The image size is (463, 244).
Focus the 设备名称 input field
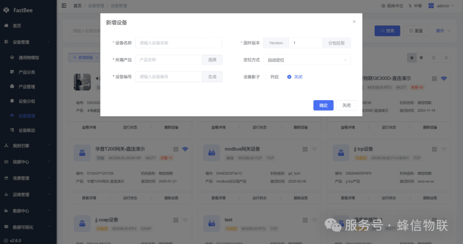[179, 43]
